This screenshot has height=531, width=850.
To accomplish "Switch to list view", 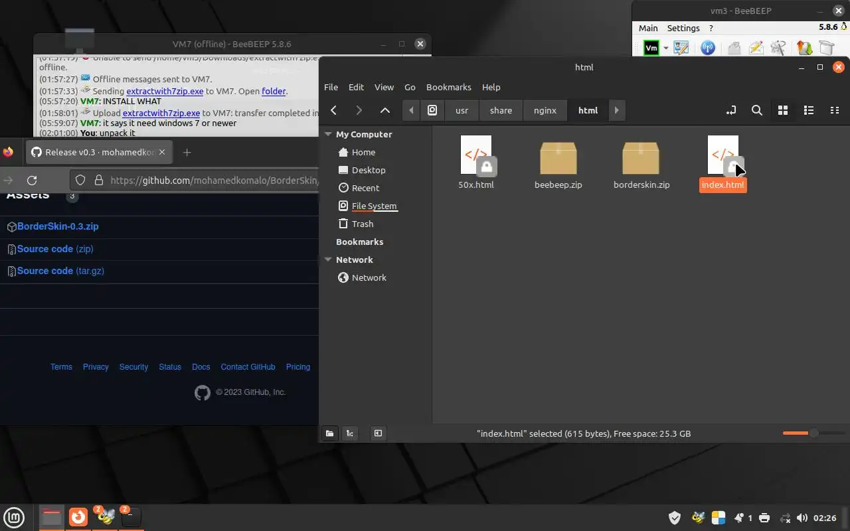I will tap(809, 110).
